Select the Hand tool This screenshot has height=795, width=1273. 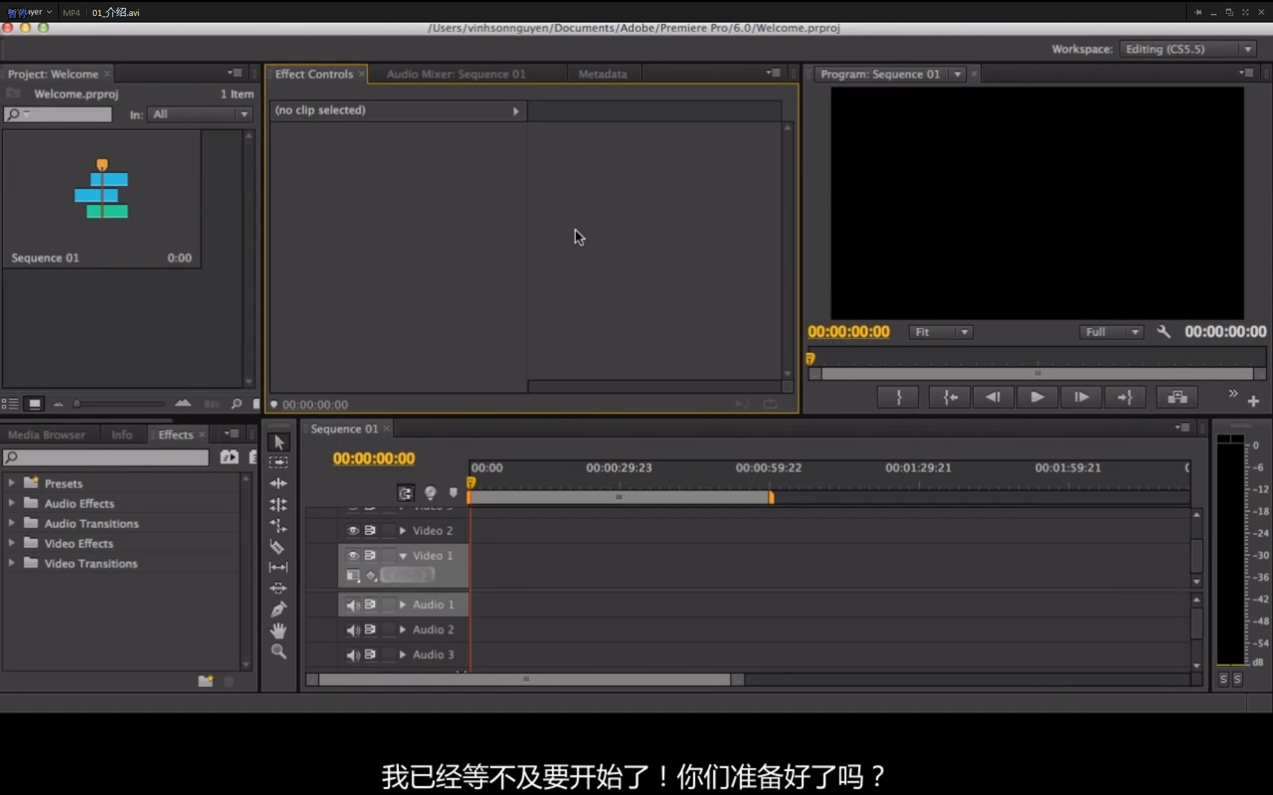coord(278,630)
